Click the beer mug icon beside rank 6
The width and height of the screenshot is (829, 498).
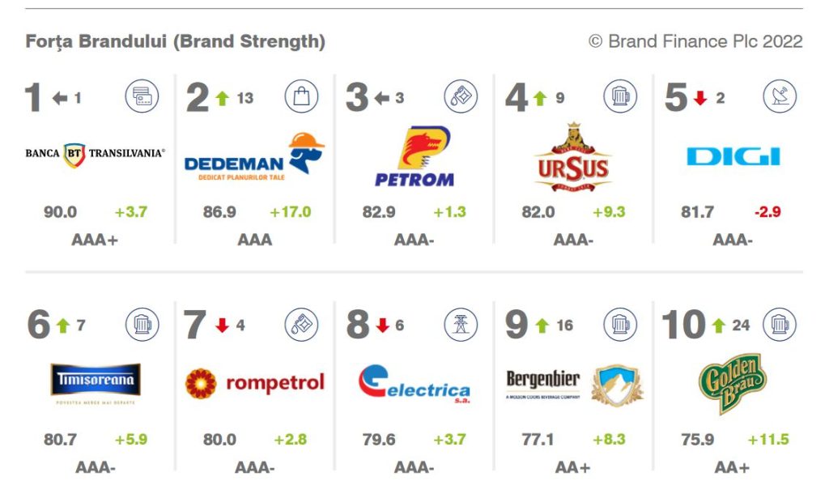click(x=142, y=324)
